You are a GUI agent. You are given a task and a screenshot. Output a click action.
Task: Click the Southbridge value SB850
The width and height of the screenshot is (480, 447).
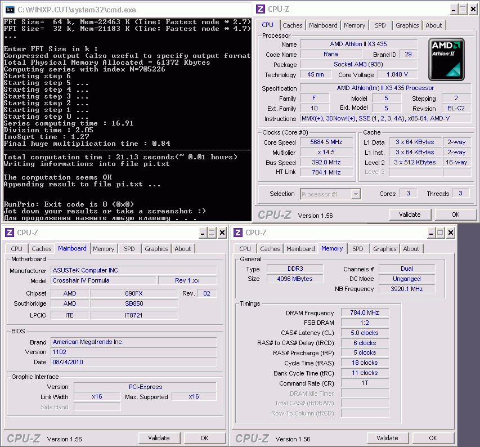pyautogui.click(x=134, y=303)
